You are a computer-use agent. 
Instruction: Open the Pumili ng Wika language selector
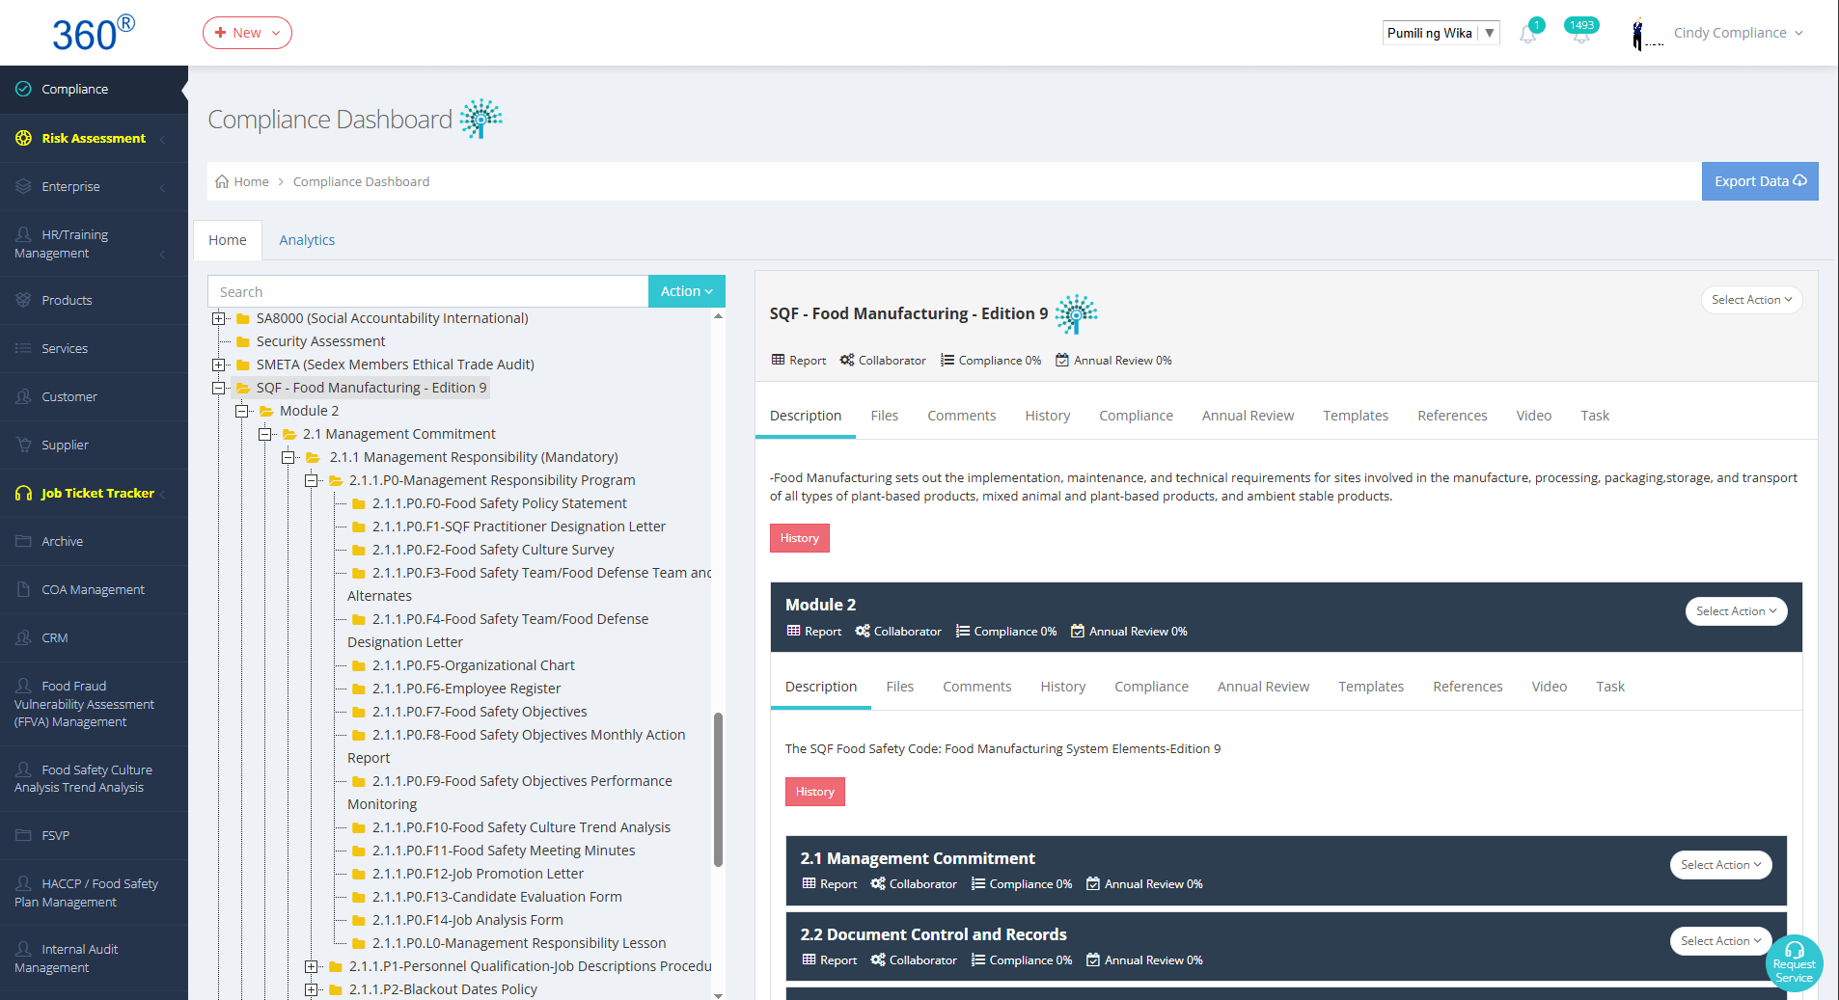pyautogui.click(x=1441, y=33)
